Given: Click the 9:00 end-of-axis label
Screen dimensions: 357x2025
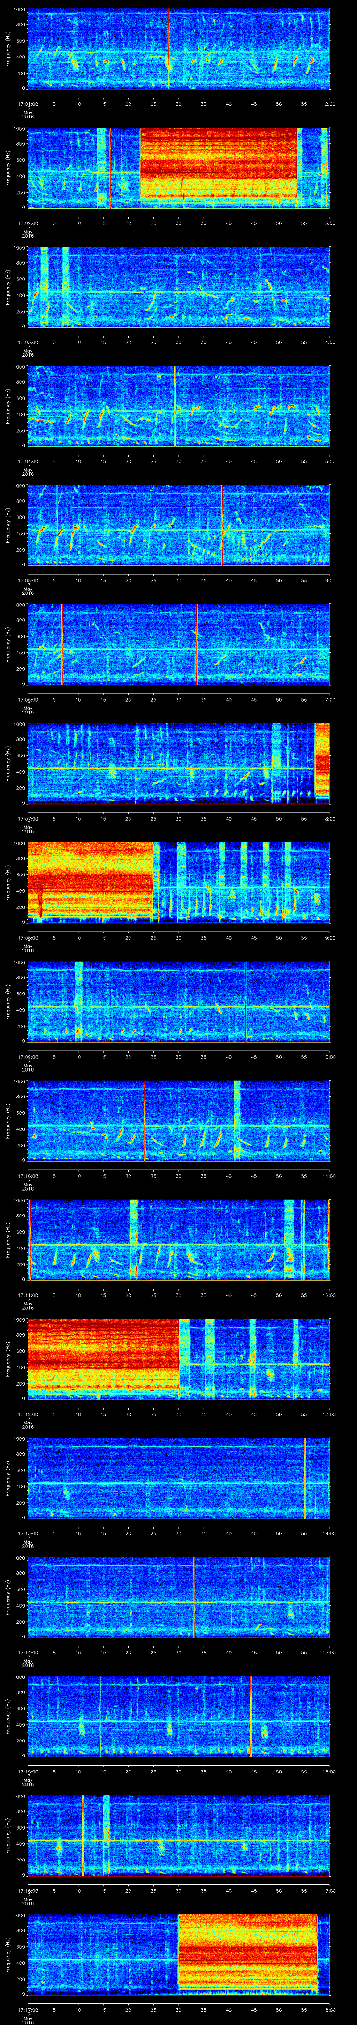Looking at the screenshot, I should coord(329,937).
